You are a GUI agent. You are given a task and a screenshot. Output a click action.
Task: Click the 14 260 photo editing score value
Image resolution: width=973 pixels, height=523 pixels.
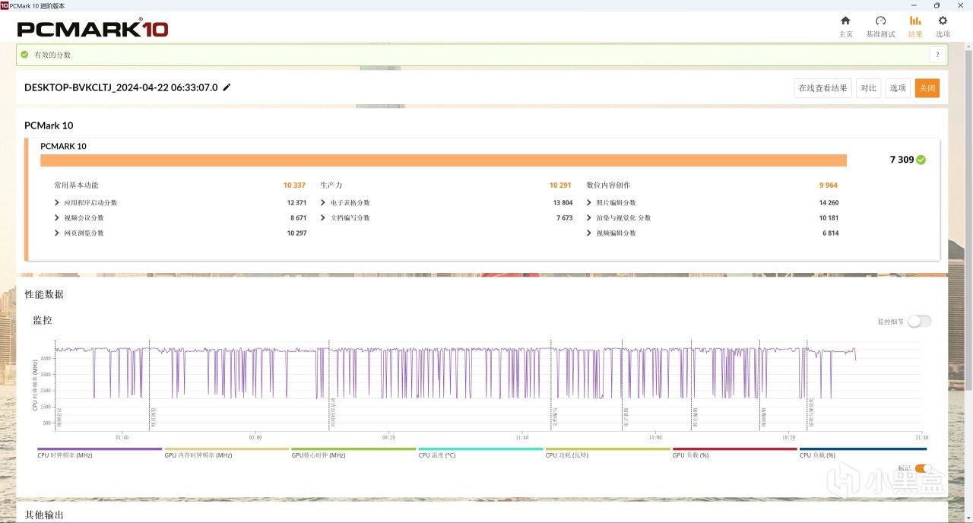point(829,203)
